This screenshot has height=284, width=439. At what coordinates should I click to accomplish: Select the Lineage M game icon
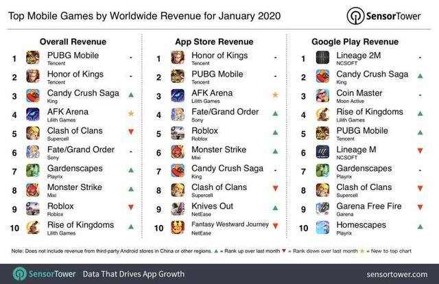point(322,152)
